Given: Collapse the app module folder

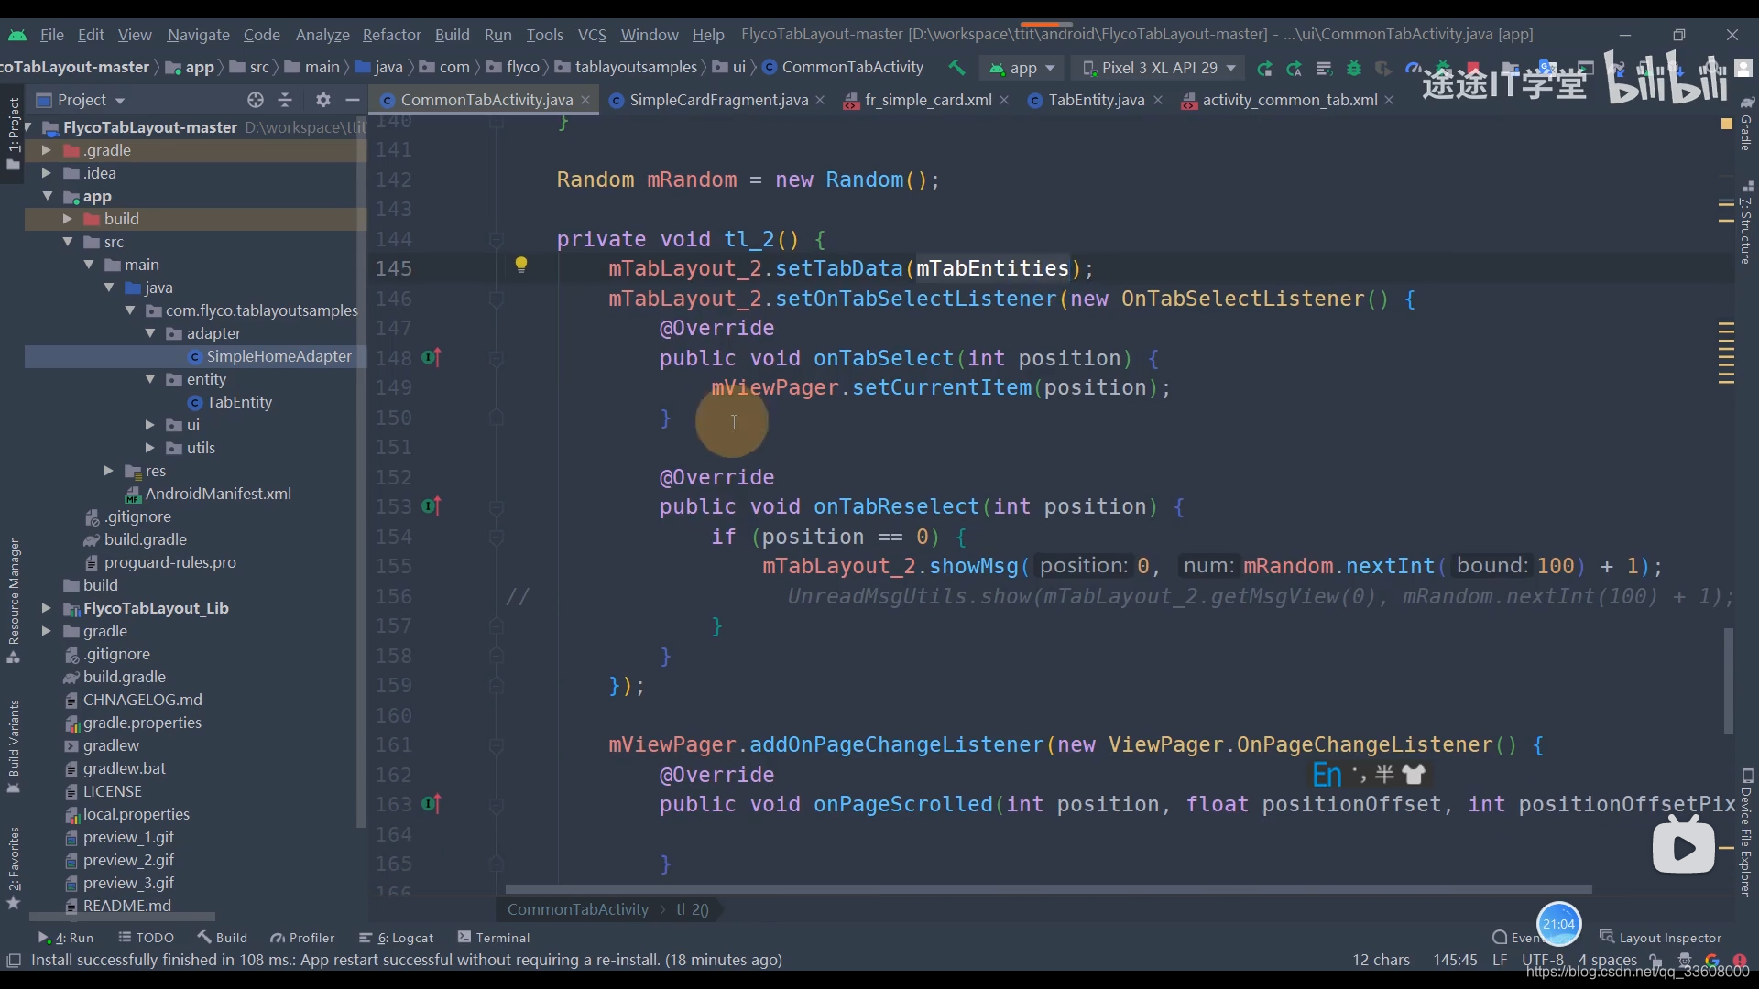Looking at the screenshot, I should [x=47, y=196].
